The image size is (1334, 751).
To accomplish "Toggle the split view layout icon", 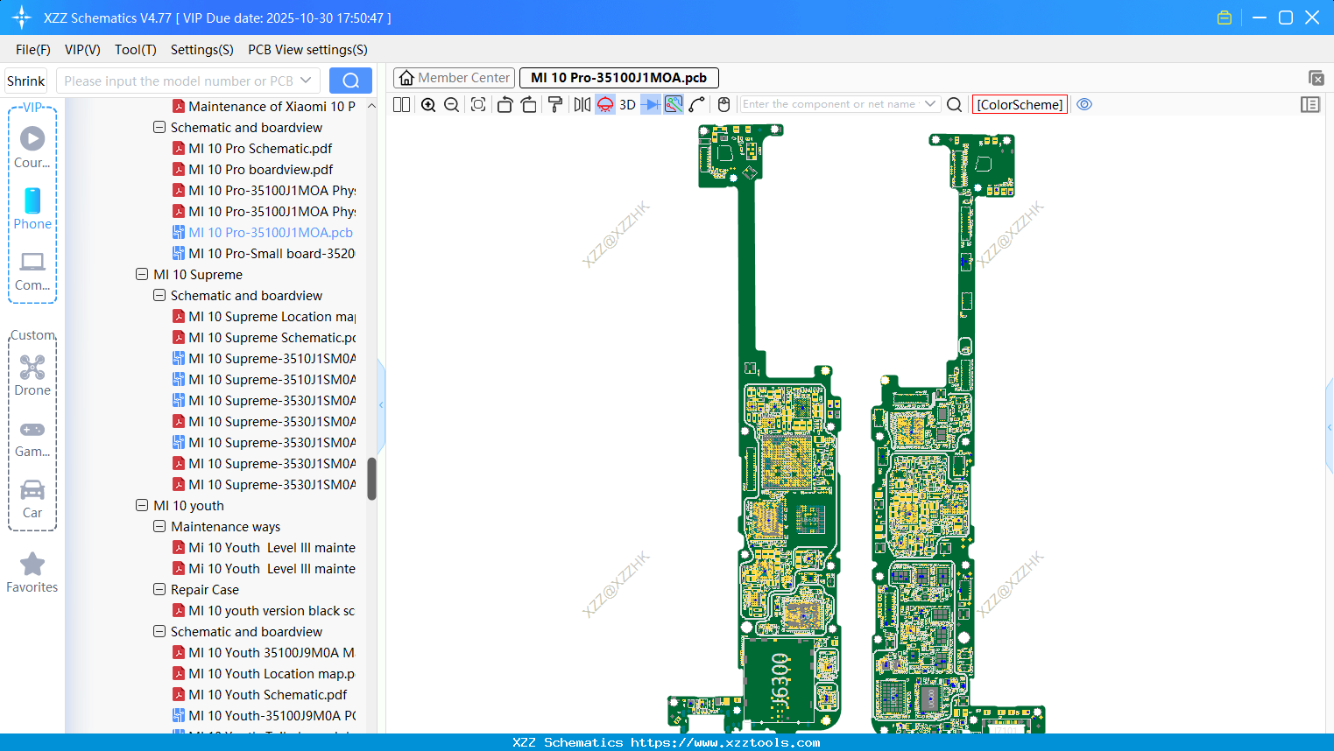I will point(402,104).
